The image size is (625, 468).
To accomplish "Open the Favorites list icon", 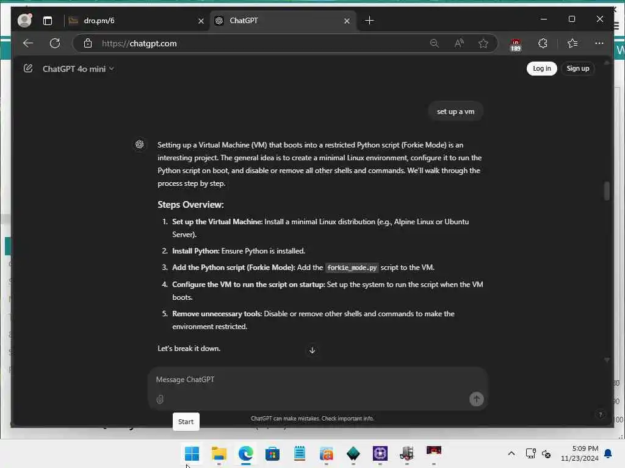I will (573, 43).
